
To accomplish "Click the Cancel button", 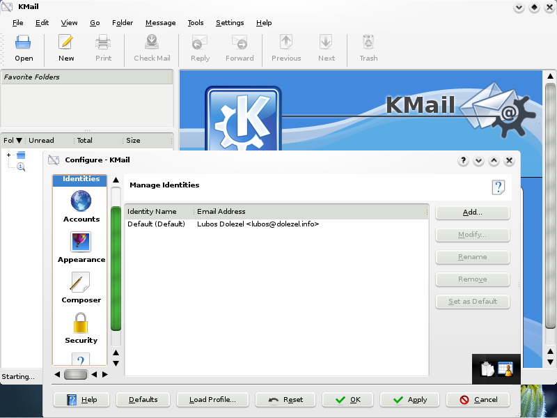I will (478, 400).
